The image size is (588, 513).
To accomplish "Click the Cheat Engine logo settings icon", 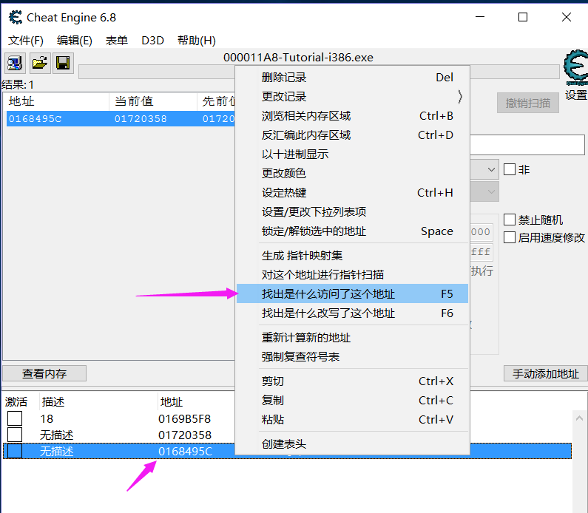I will (x=576, y=67).
